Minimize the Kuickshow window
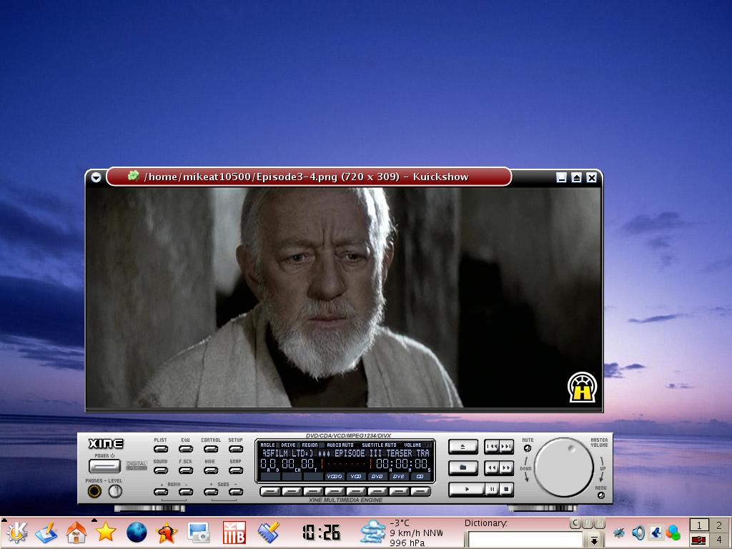This screenshot has width=732, height=549. pyautogui.click(x=562, y=177)
